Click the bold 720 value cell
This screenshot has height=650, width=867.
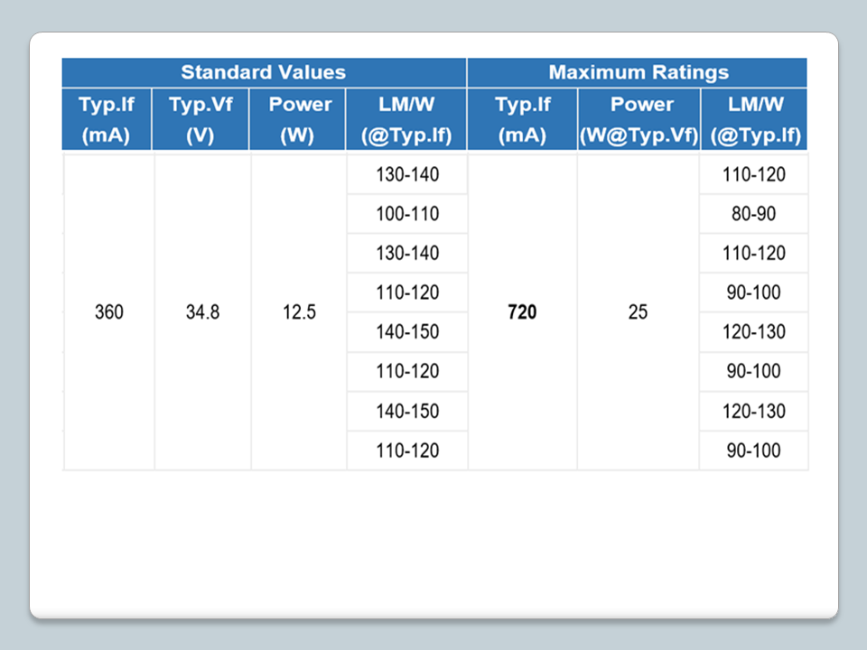coord(522,312)
